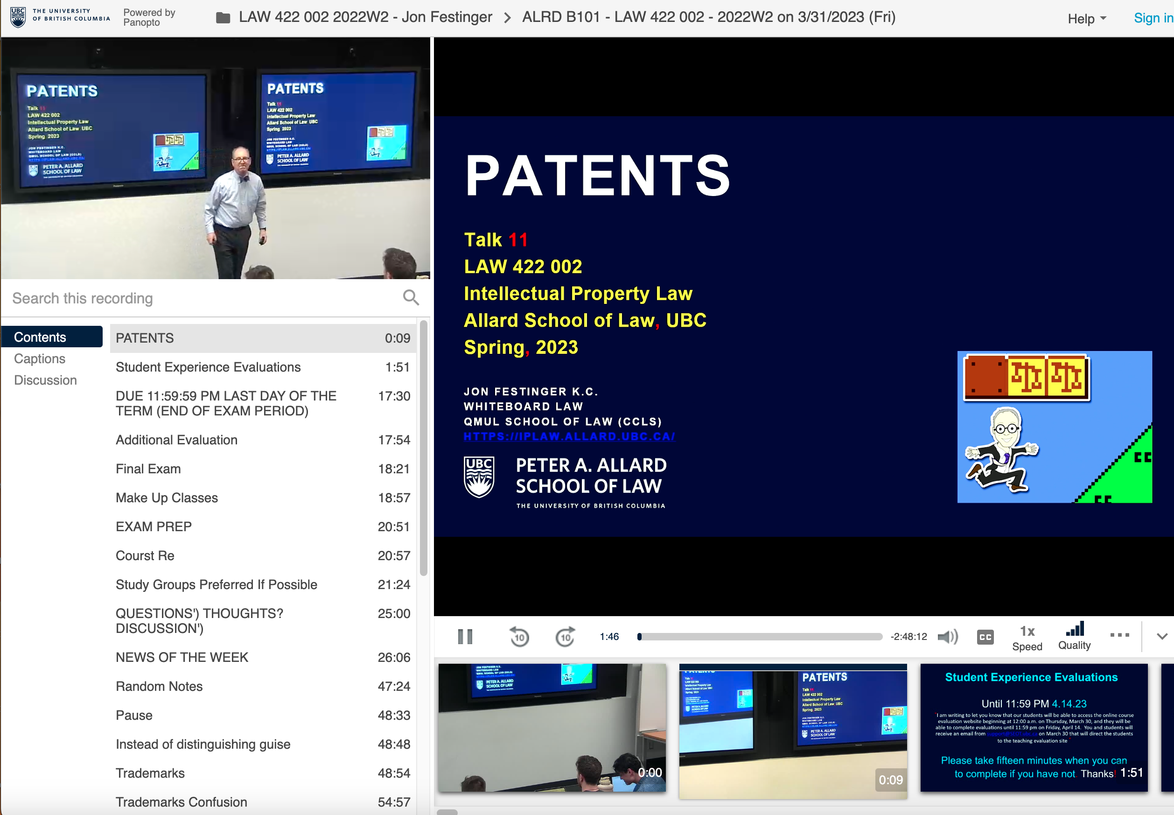Toggle closed captions CC button
The width and height of the screenshot is (1174, 815).
click(985, 637)
